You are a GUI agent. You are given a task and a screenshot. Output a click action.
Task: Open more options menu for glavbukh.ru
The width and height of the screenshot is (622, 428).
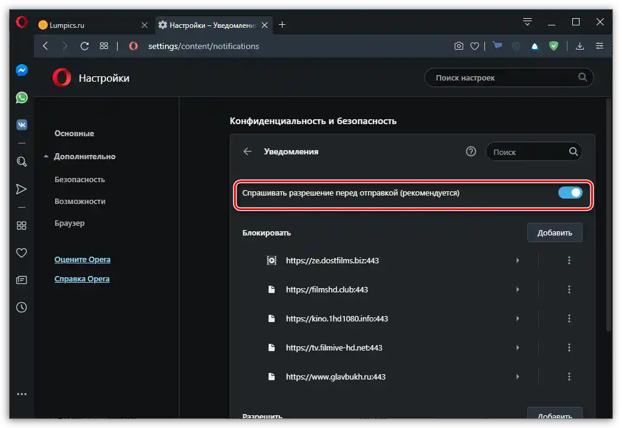pos(569,377)
